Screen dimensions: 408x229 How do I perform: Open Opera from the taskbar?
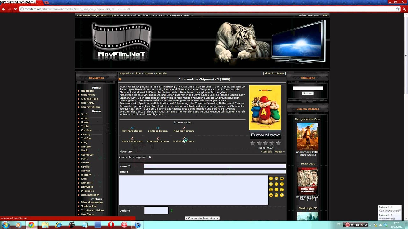111,225
